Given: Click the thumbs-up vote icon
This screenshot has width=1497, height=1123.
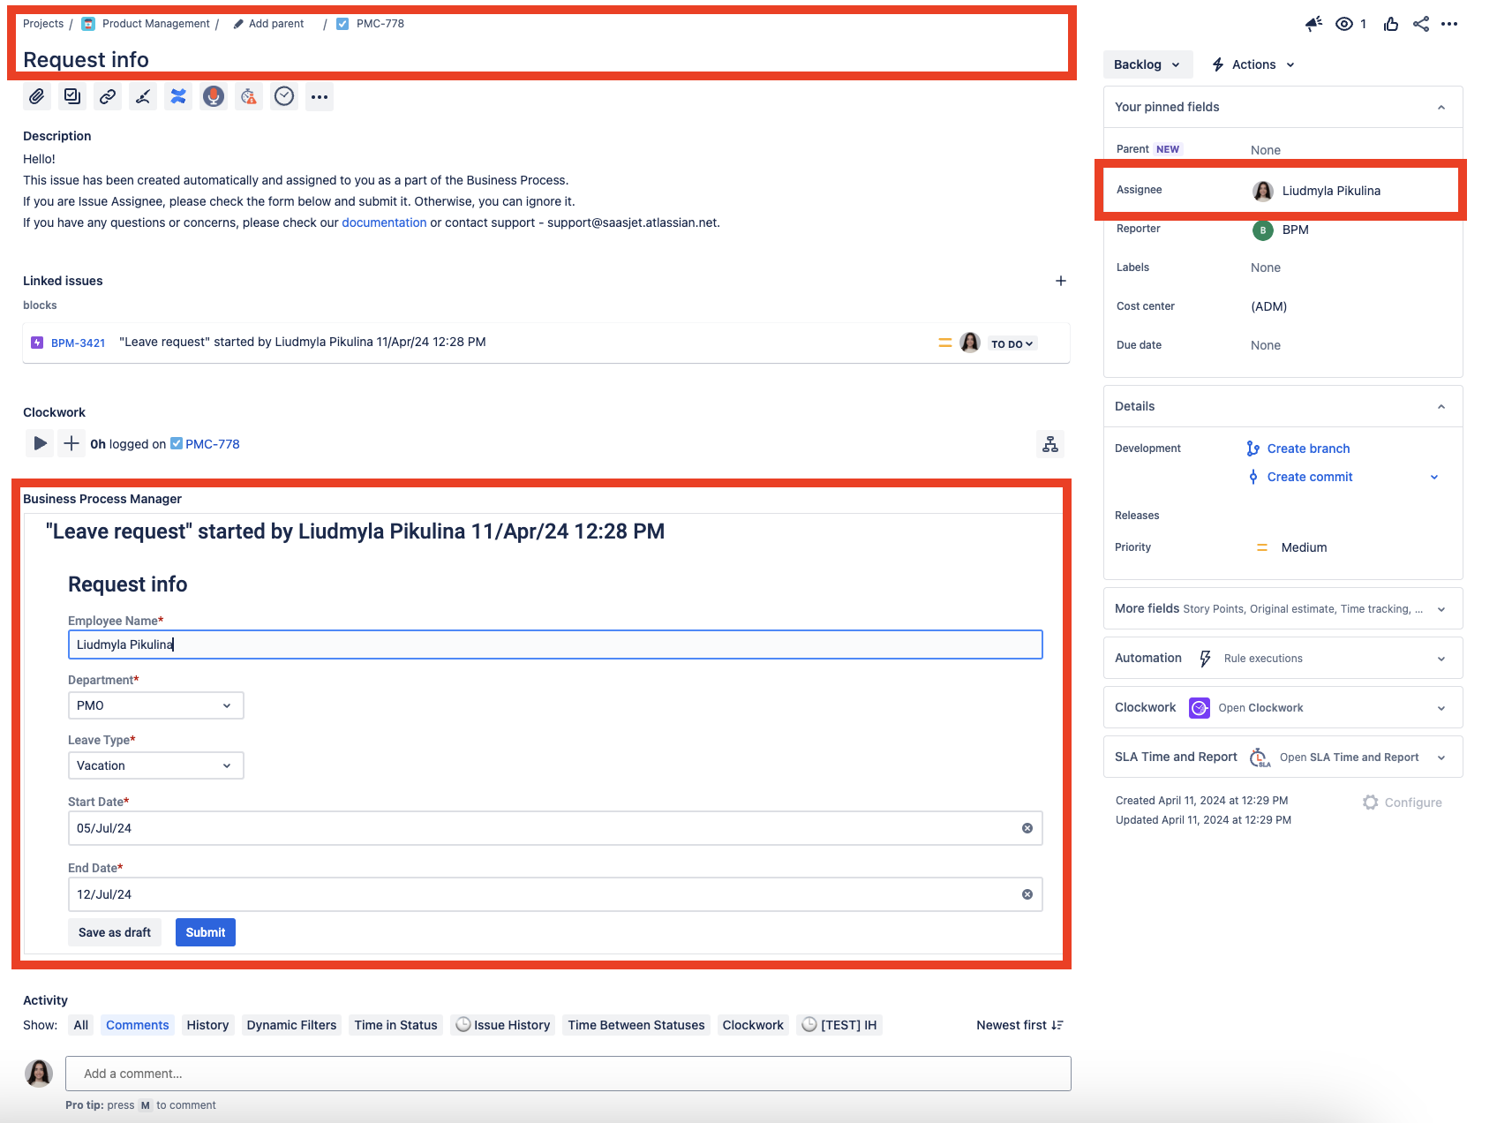Looking at the screenshot, I should (x=1391, y=24).
